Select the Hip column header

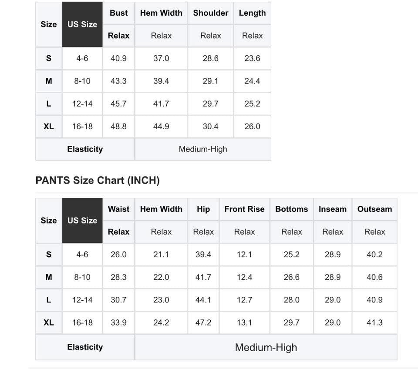pyautogui.click(x=203, y=209)
